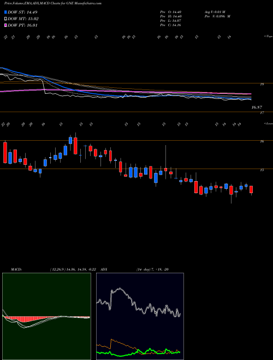Click the white DOW MT legend swatch
The image size is (273, 360).
point(5,19)
